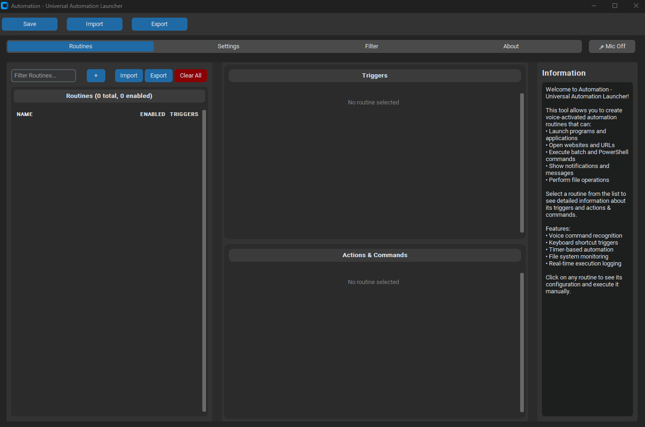
Task: Click the Actions & Commands panel header
Action: tap(375, 255)
